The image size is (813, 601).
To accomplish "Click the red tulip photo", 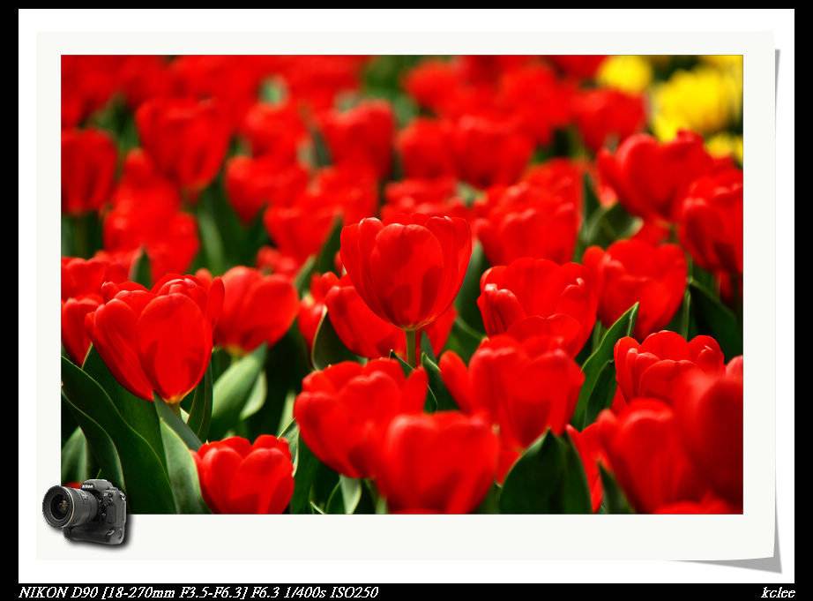I will click(x=402, y=284).
